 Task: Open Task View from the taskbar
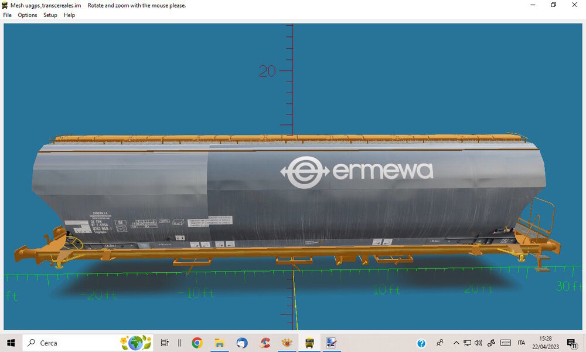(165, 343)
